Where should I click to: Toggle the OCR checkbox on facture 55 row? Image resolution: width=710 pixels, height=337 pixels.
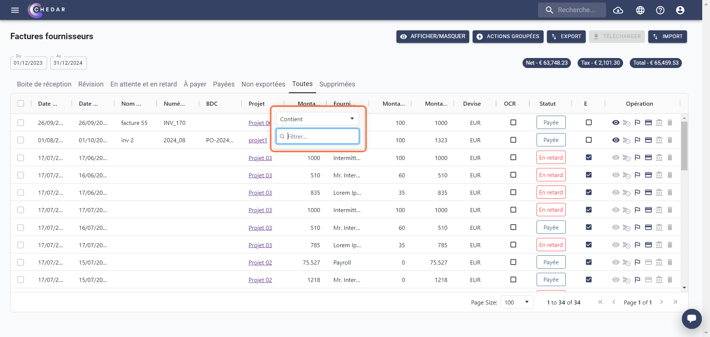click(x=513, y=122)
